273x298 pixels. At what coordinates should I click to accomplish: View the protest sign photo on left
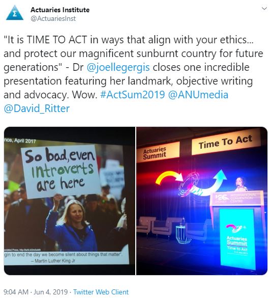click(x=70, y=201)
